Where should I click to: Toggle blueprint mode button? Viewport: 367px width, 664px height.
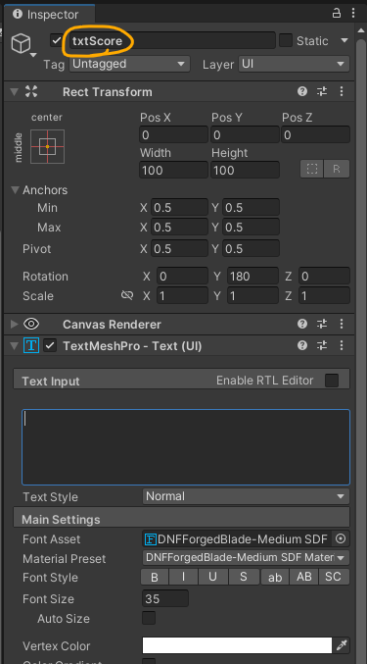pyautogui.click(x=311, y=169)
